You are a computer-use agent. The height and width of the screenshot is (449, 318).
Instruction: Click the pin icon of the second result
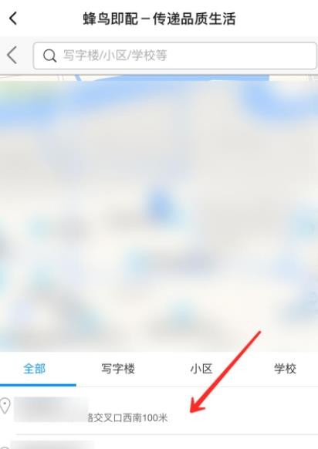point(5,447)
